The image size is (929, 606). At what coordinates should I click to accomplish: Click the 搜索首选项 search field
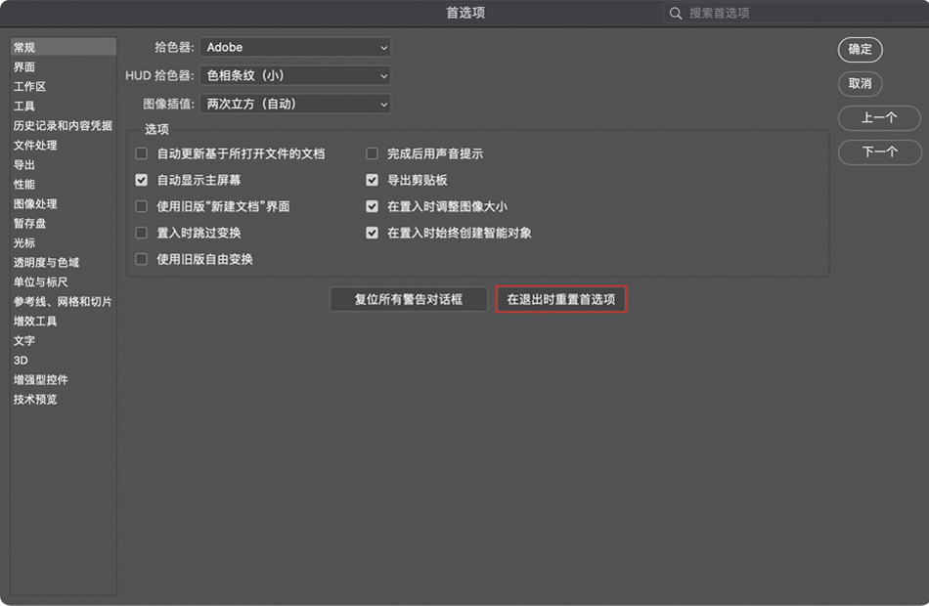[796, 13]
